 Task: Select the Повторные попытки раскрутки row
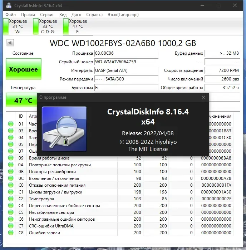point(120,165)
